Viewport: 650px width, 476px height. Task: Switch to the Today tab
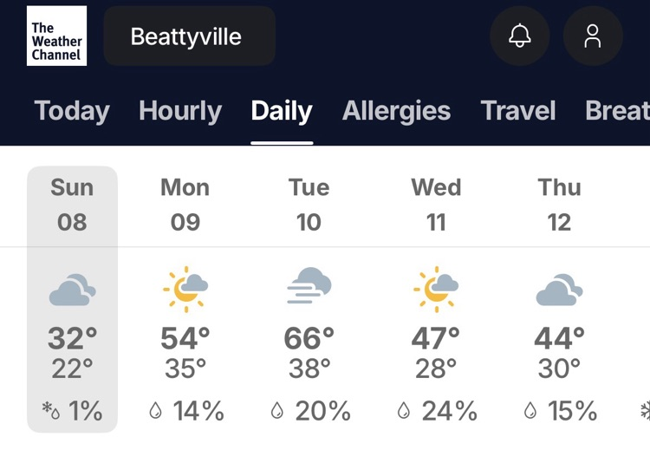point(72,111)
